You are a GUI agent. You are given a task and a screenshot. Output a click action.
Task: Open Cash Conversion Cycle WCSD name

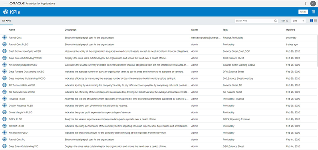25,51
